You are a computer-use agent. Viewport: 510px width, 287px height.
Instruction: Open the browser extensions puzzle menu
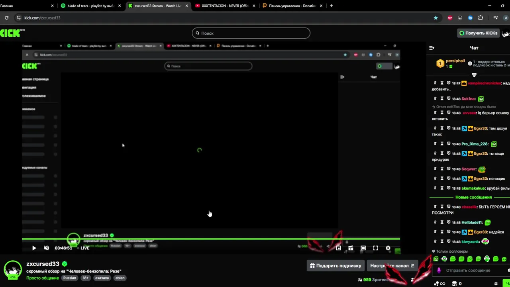coord(480,18)
